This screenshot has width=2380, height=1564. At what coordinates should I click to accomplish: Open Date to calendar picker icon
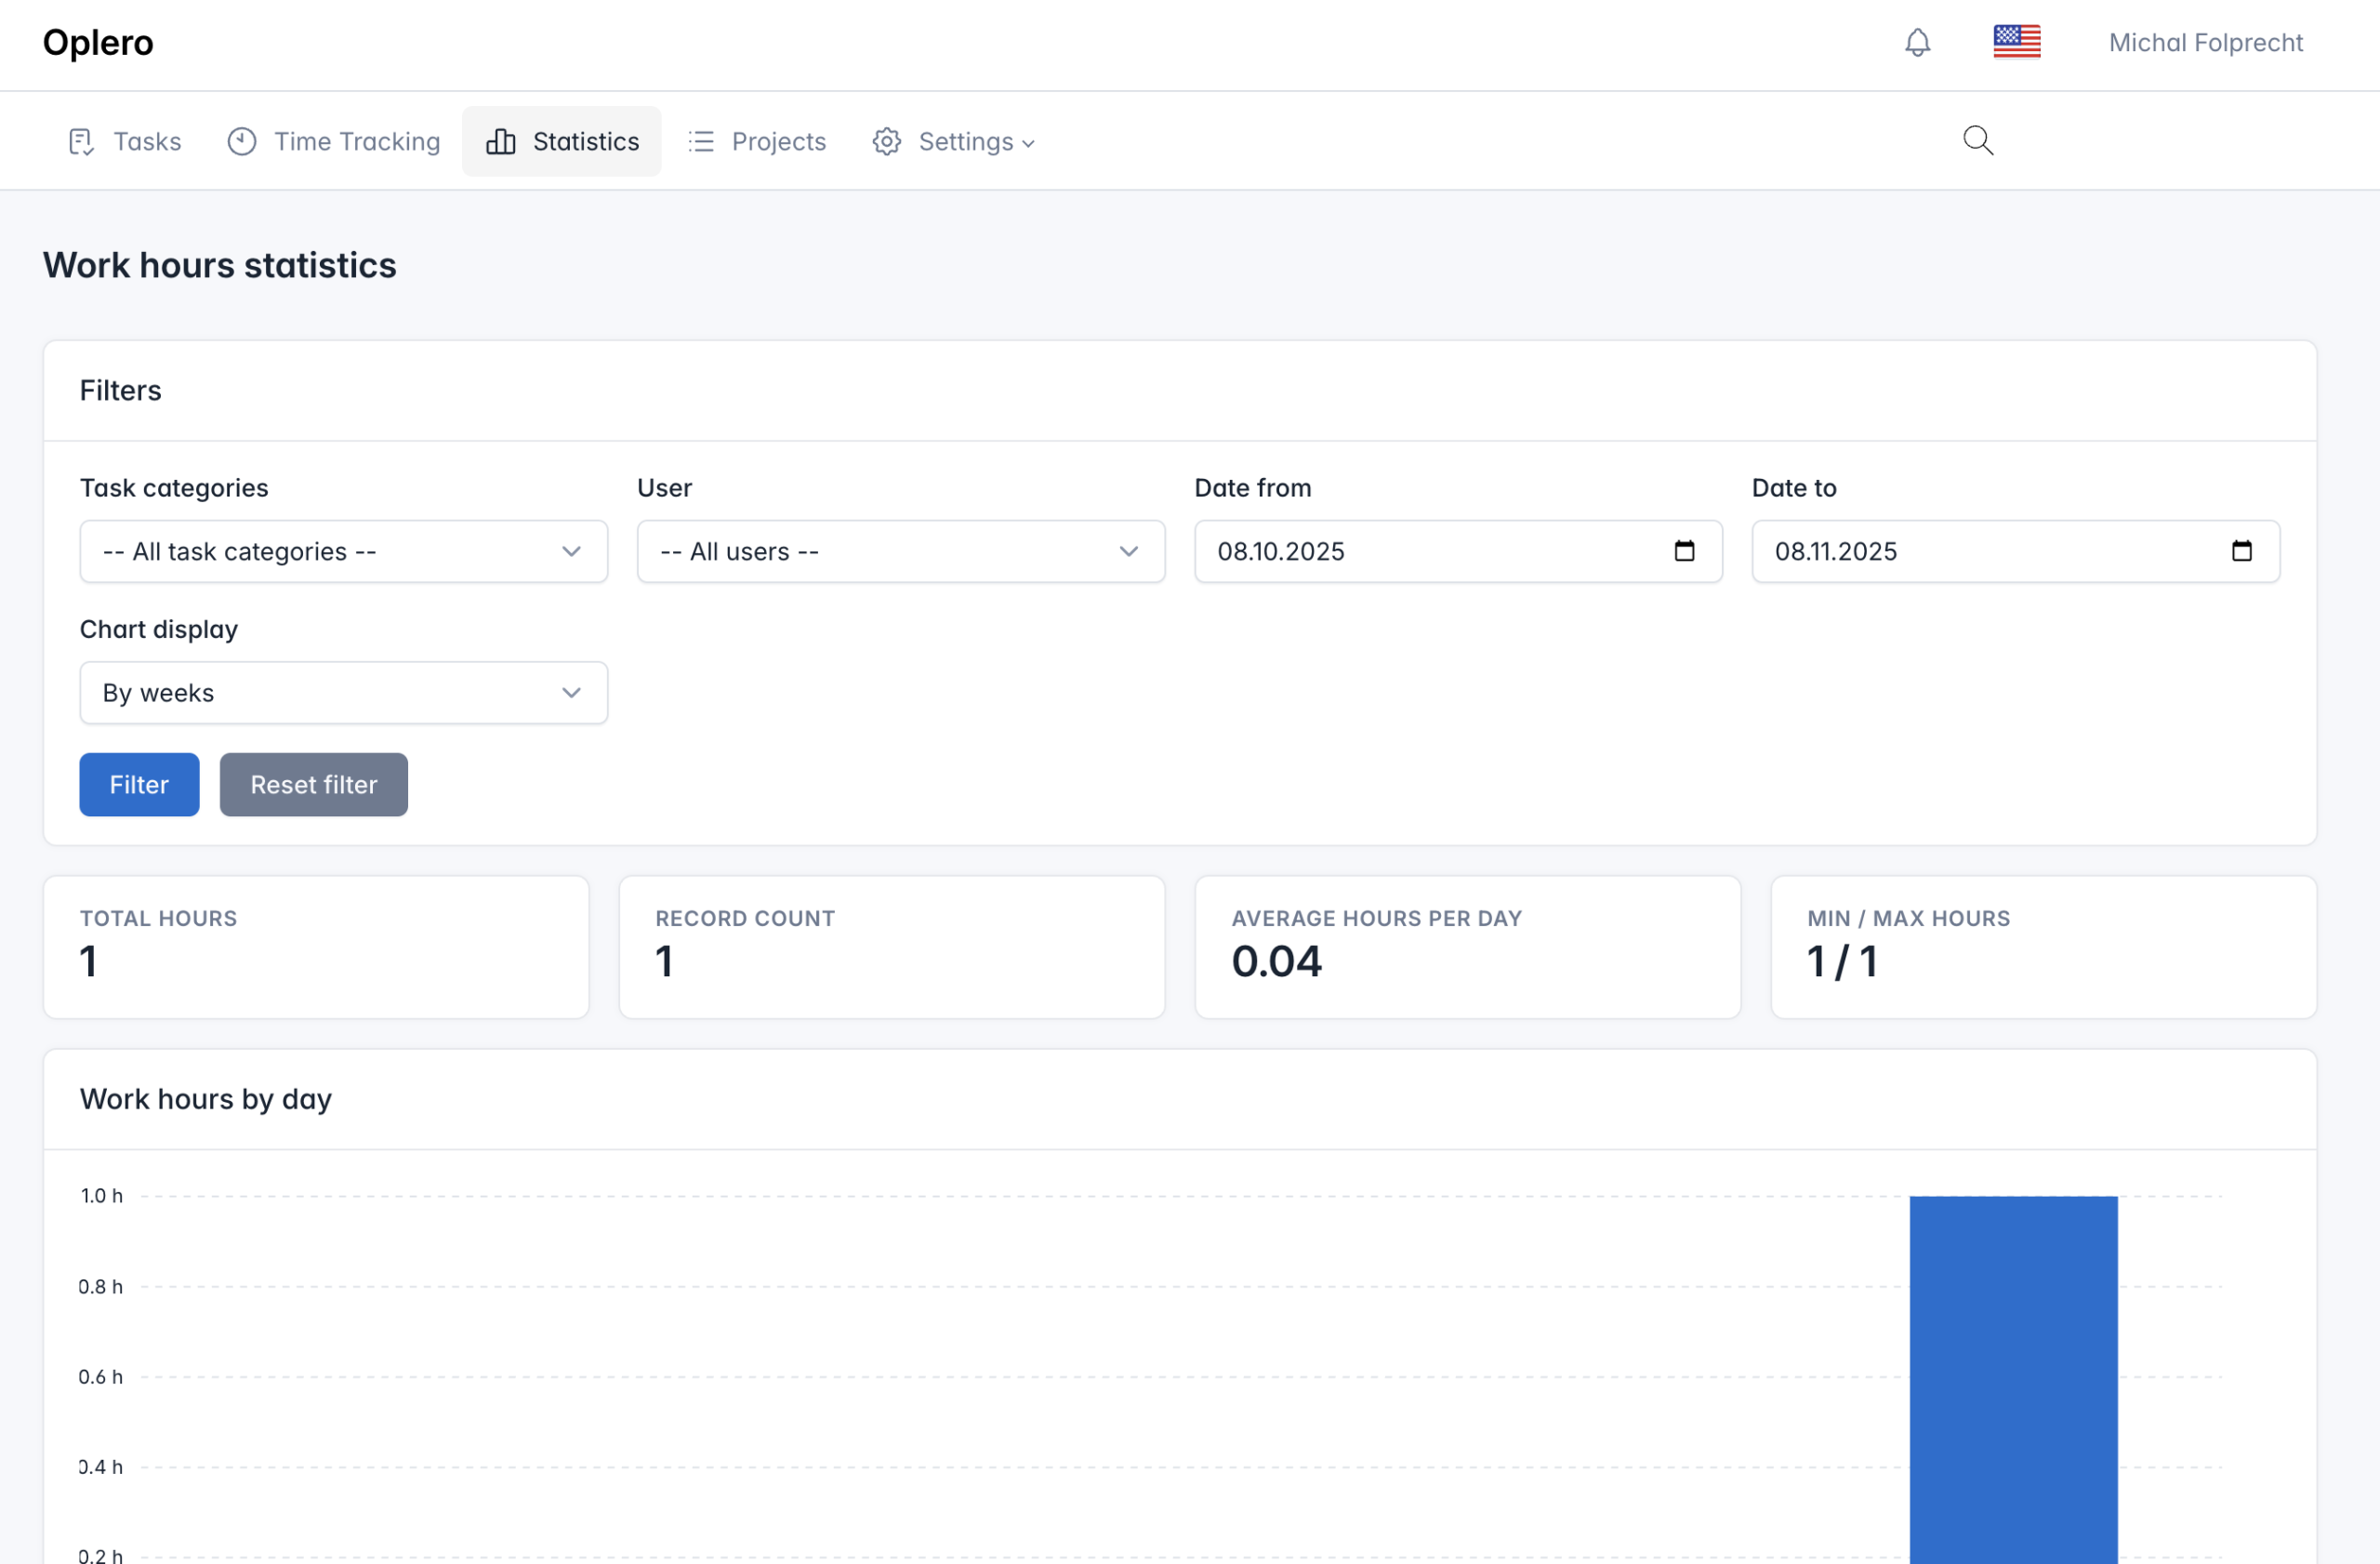coord(2241,551)
